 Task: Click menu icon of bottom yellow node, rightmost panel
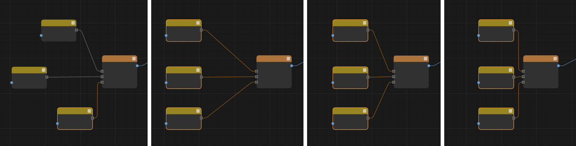[x=510, y=111]
